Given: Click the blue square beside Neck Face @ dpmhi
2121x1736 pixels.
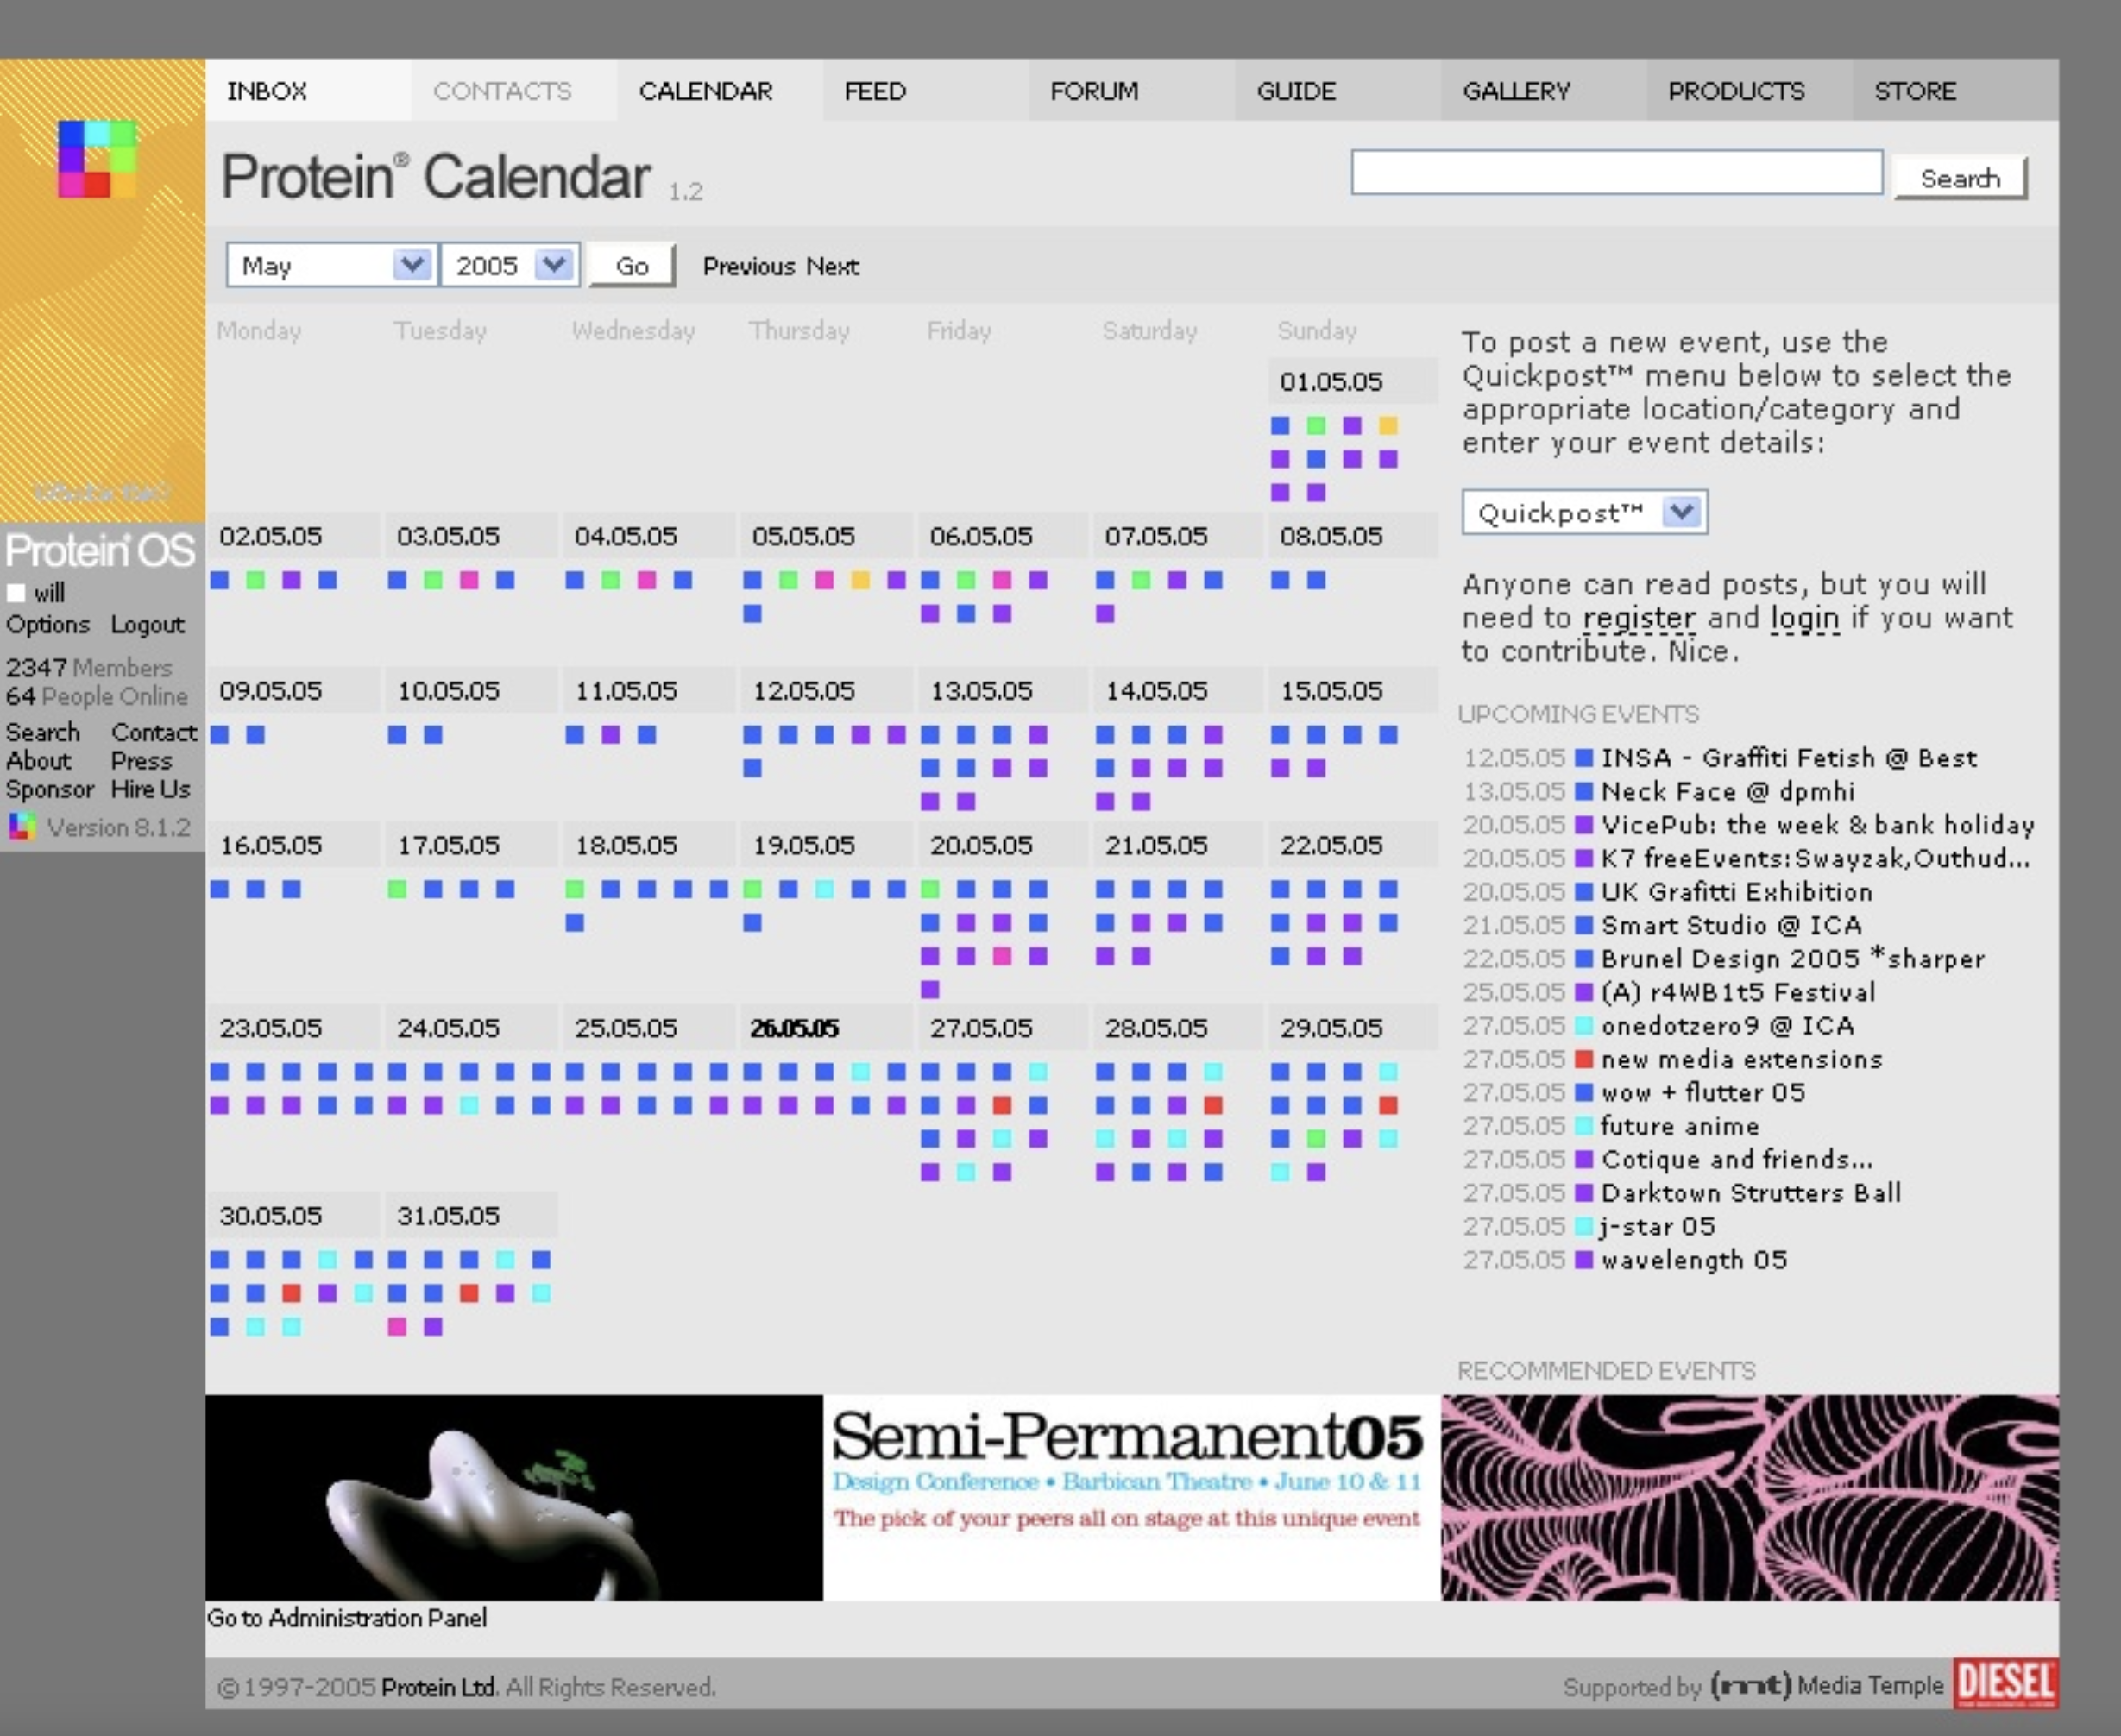Looking at the screenshot, I should click(1584, 792).
